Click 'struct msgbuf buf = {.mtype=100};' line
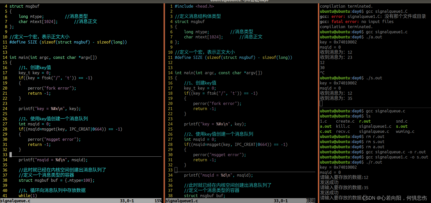 point(57,180)
